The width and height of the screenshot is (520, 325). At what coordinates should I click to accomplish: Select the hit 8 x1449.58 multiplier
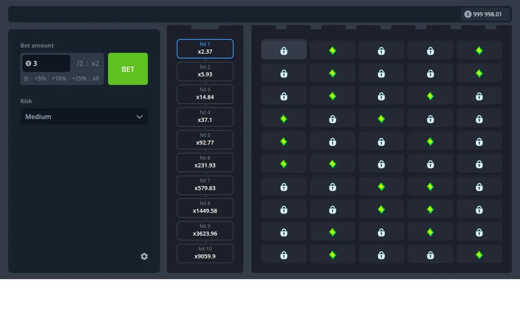tap(205, 208)
